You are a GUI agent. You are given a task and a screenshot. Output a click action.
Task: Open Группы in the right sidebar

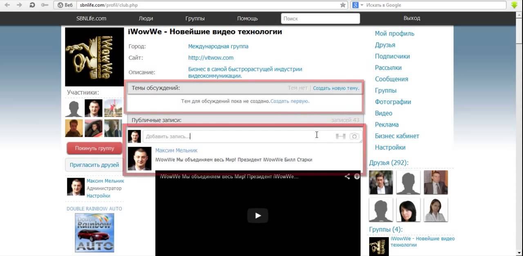click(386, 90)
